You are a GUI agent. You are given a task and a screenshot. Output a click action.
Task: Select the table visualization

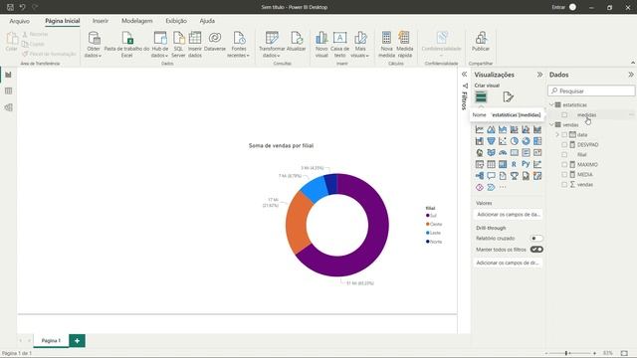tap(491, 164)
